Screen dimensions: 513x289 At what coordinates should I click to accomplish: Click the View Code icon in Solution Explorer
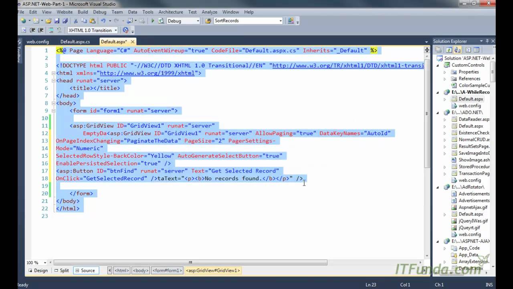tap(468, 50)
